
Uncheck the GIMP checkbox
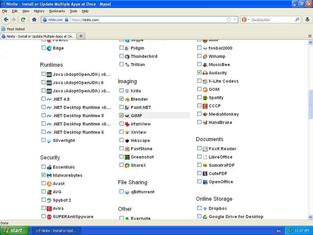point(121,115)
